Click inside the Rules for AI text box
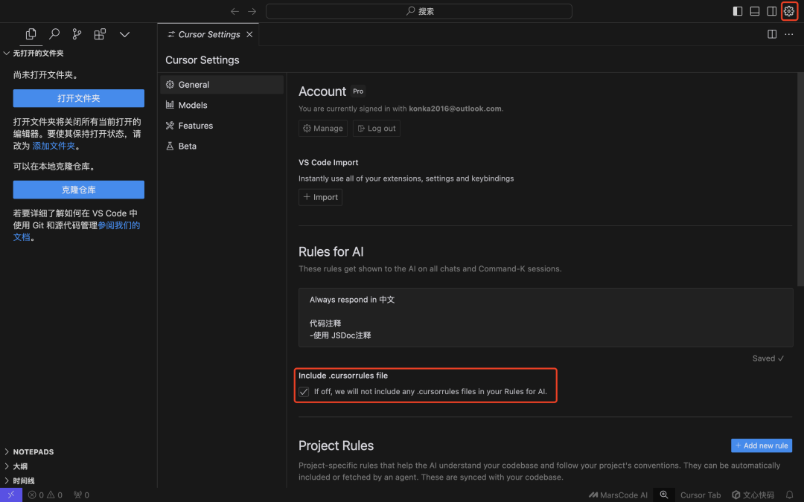This screenshot has height=502, width=804. click(x=546, y=318)
